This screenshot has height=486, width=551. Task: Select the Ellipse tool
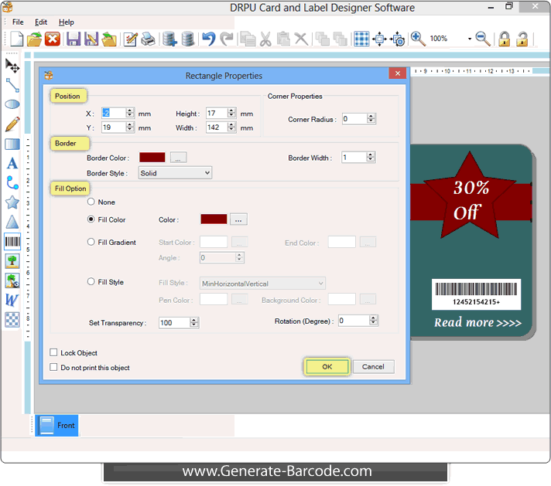(12, 104)
